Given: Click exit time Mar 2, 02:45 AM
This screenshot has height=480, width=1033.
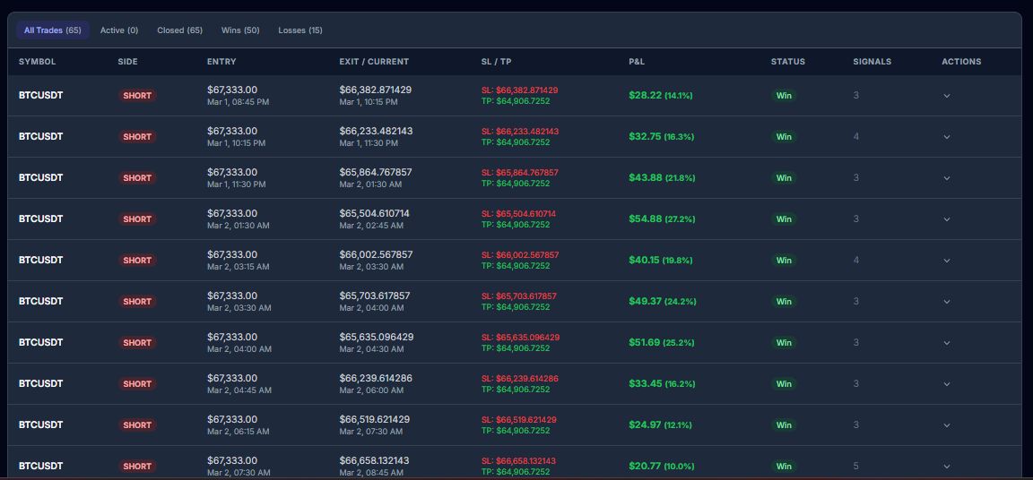Looking at the screenshot, I should (371, 226).
